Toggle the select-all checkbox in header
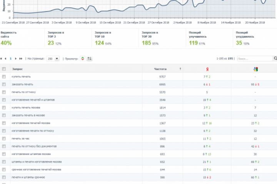 tap(4, 69)
